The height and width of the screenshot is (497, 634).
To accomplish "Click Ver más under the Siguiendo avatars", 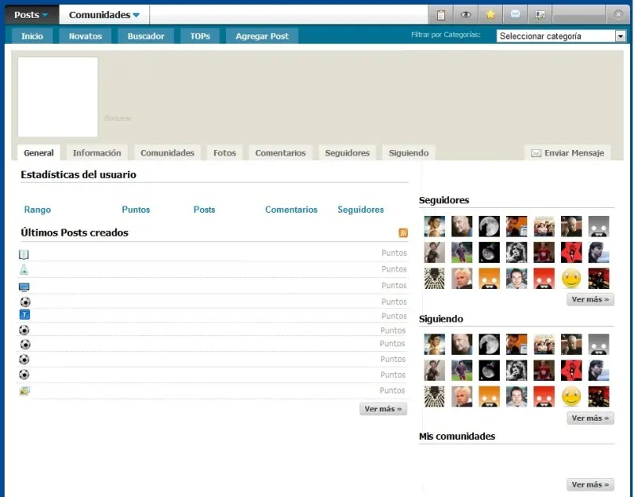I will [590, 418].
